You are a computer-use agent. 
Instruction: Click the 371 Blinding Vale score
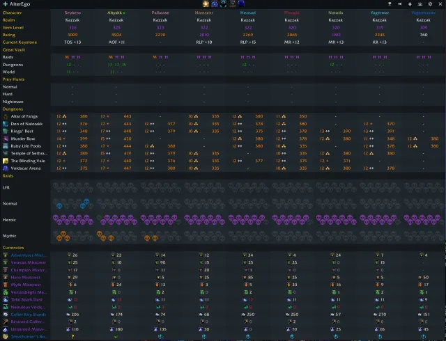[347, 161]
